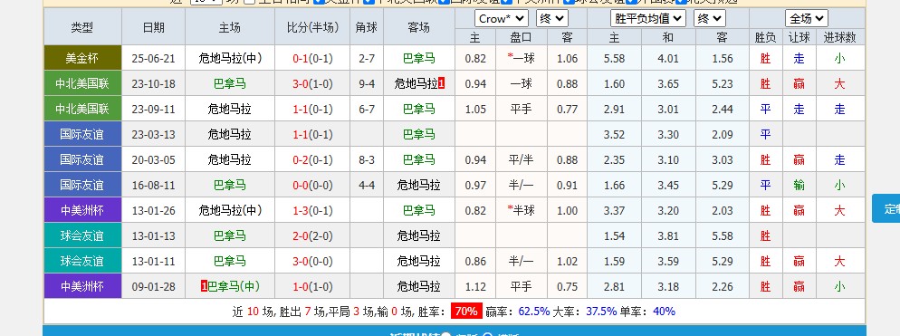900x336 pixels.
Task: Click the 胜负 column header
Action: (x=766, y=37)
